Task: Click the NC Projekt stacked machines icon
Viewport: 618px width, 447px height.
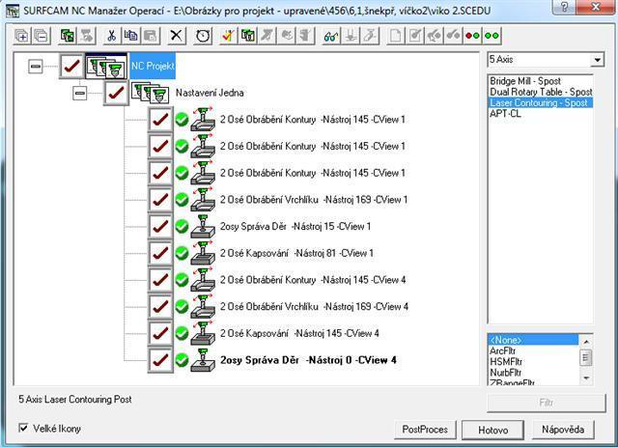Action: (107, 67)
